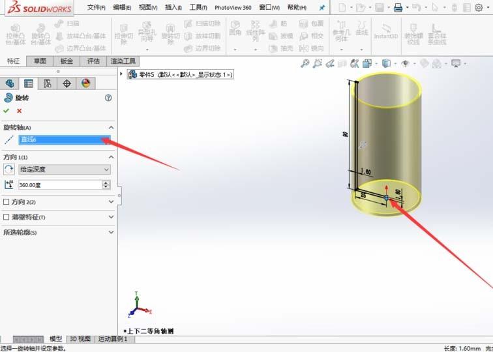
Task: Open the 工具(T) menu
Action: 198,8
